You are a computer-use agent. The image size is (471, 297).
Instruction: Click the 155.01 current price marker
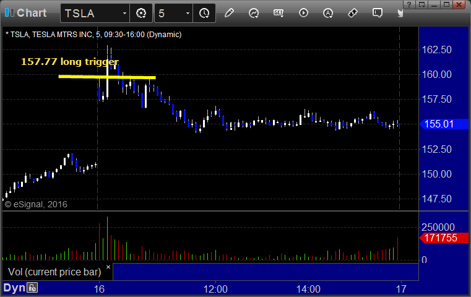click(444, 124)
